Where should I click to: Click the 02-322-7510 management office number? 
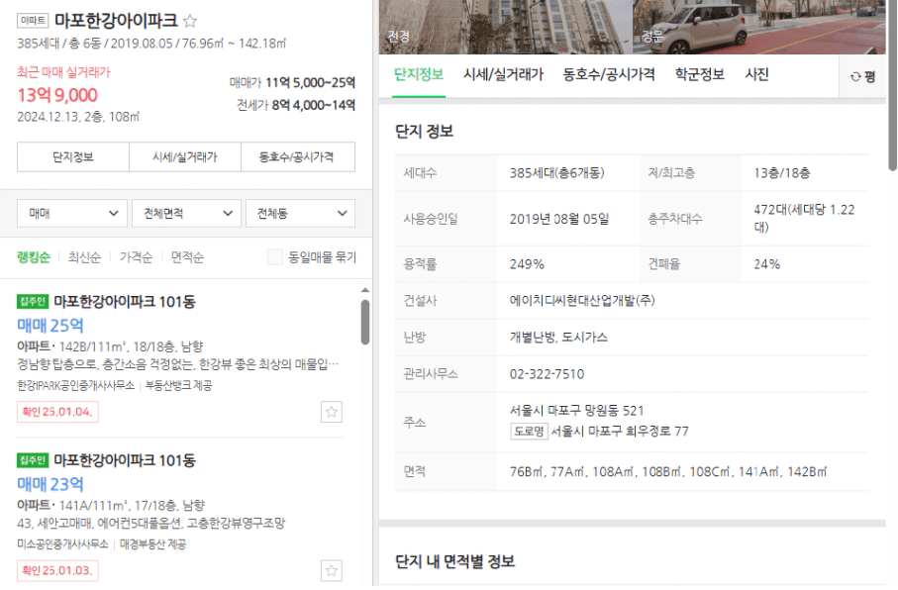pos(547,374)
